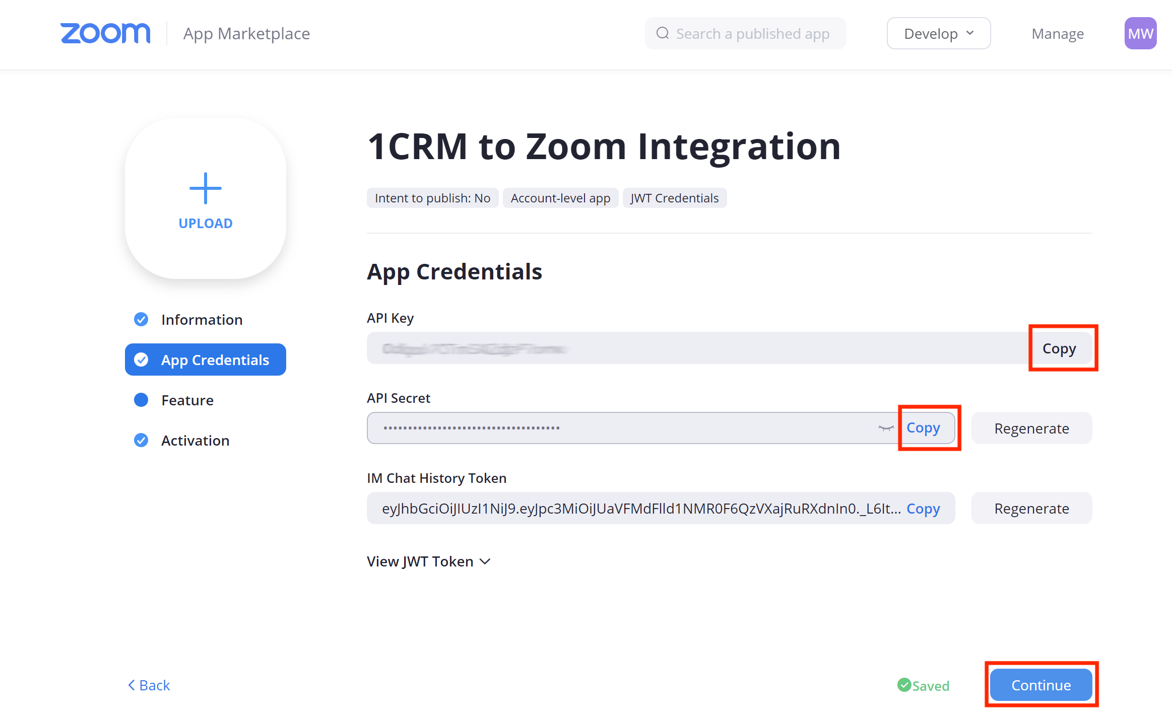Click the Zoom logo
This screenshot has width=1172, height=714.
[105, 33]
